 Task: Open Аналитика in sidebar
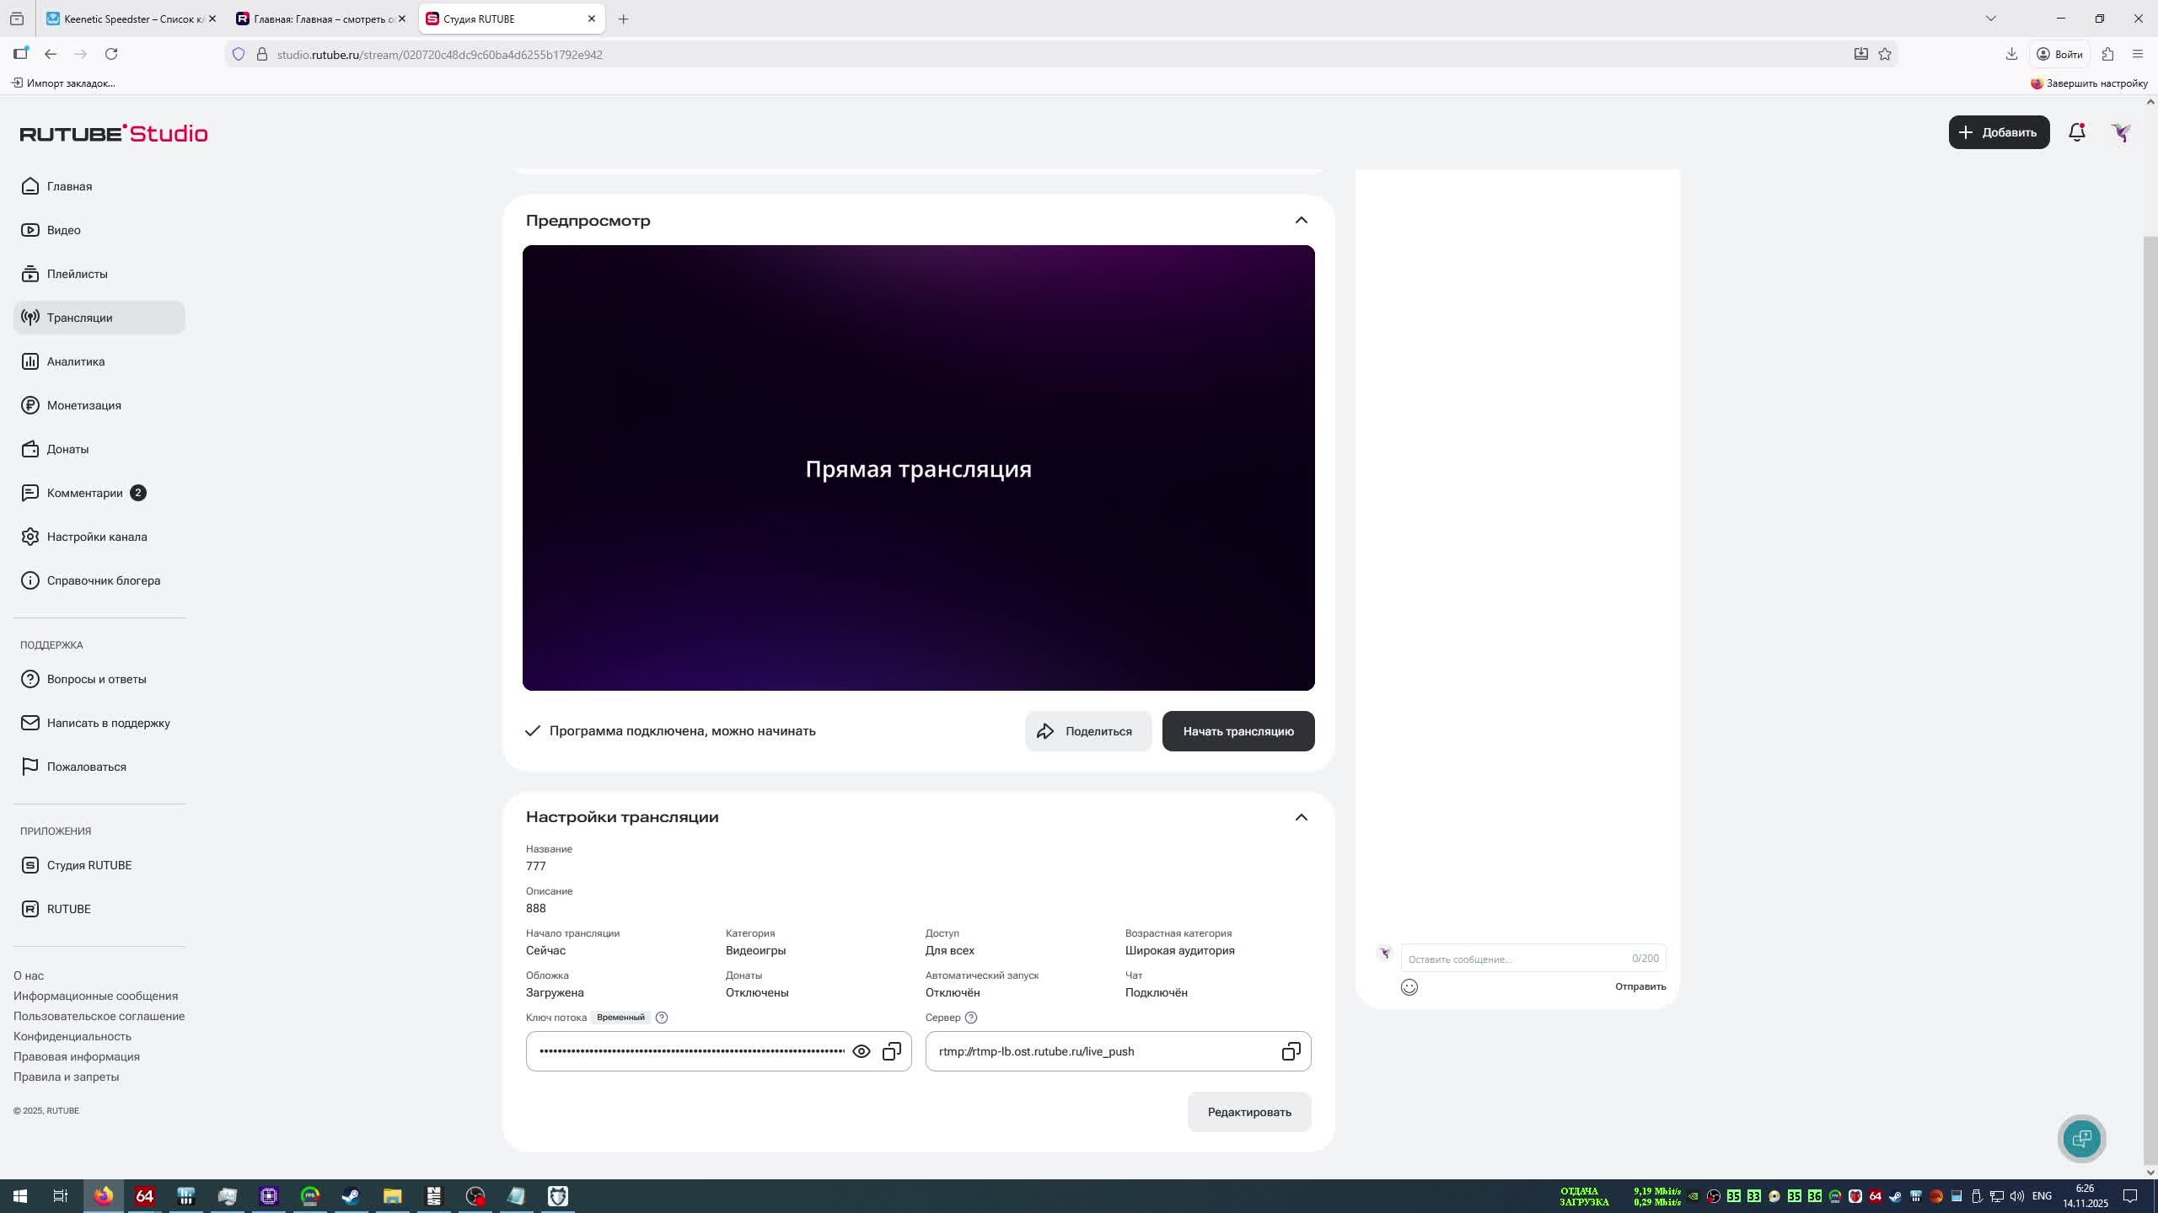[x=76, y=361]
